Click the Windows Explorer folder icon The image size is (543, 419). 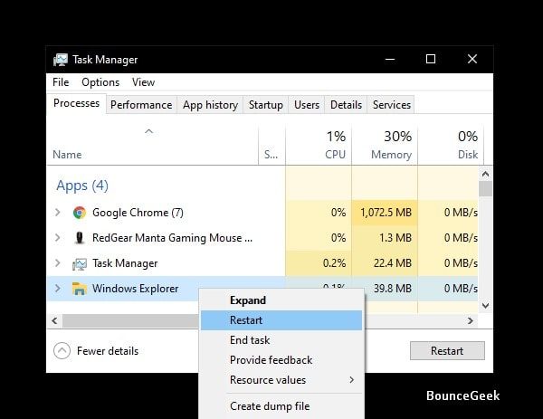pyautogui.click(x=80, y=289)
